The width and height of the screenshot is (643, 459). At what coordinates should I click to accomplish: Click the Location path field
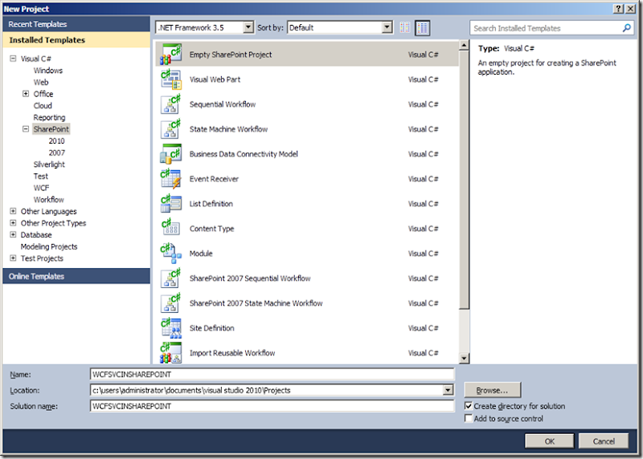point(267,390)
